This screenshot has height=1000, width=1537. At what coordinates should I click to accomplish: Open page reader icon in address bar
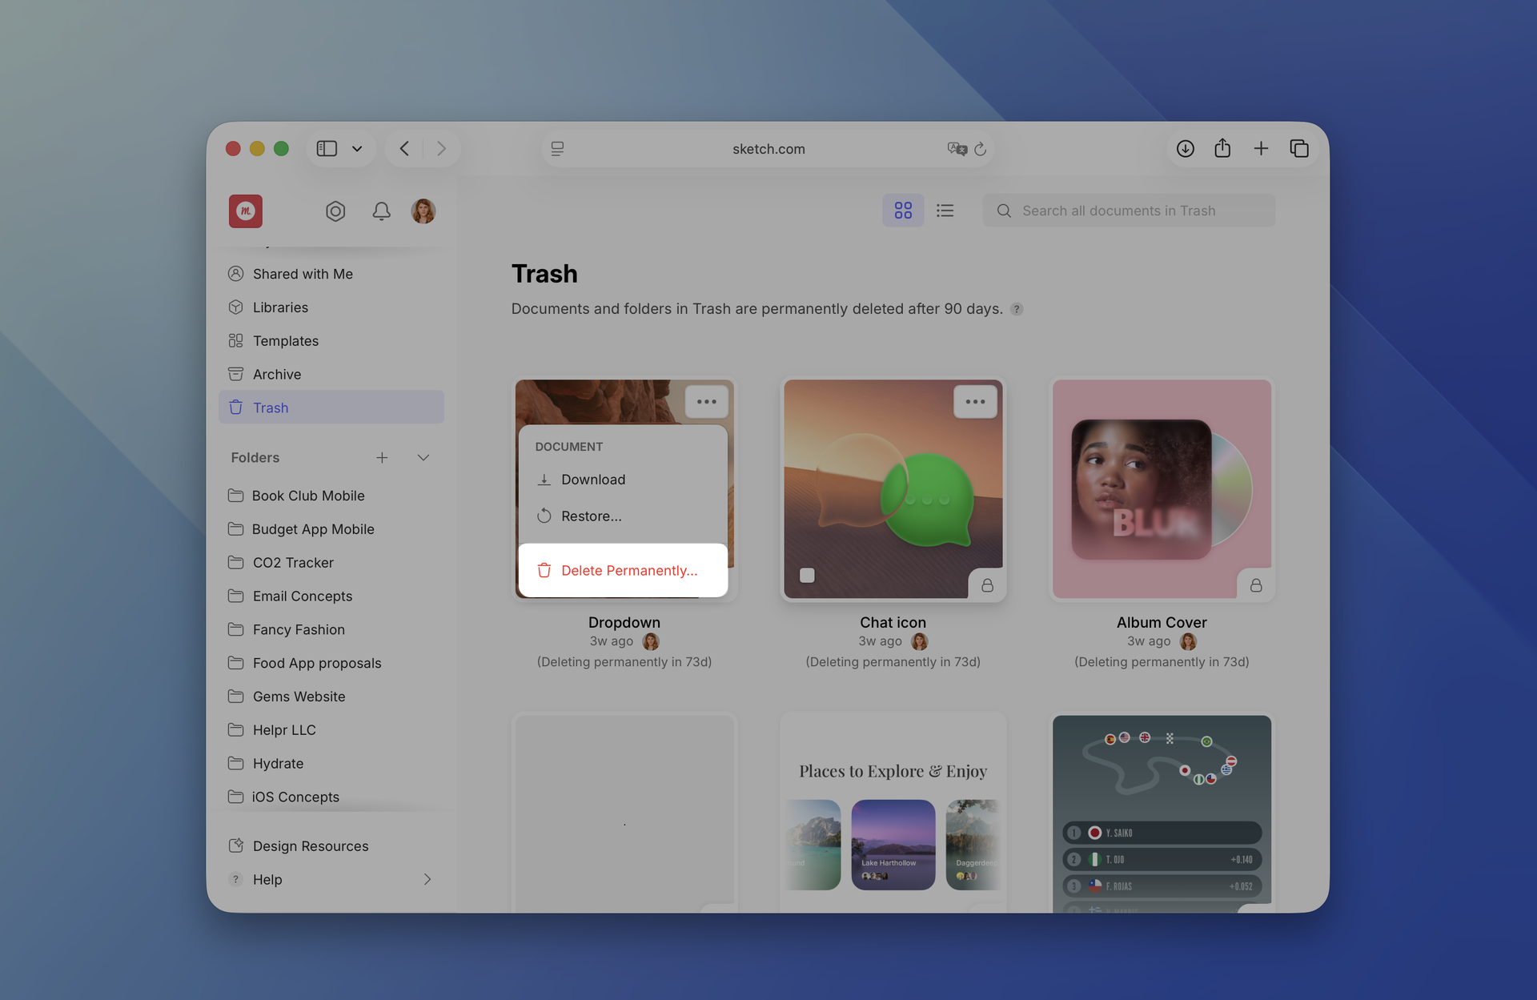pyautogui.click(x=558, y=149)
